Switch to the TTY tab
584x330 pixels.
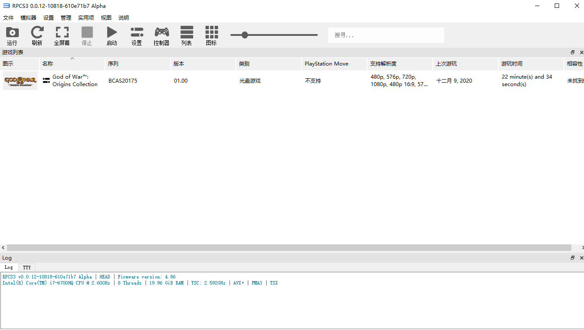27,267
